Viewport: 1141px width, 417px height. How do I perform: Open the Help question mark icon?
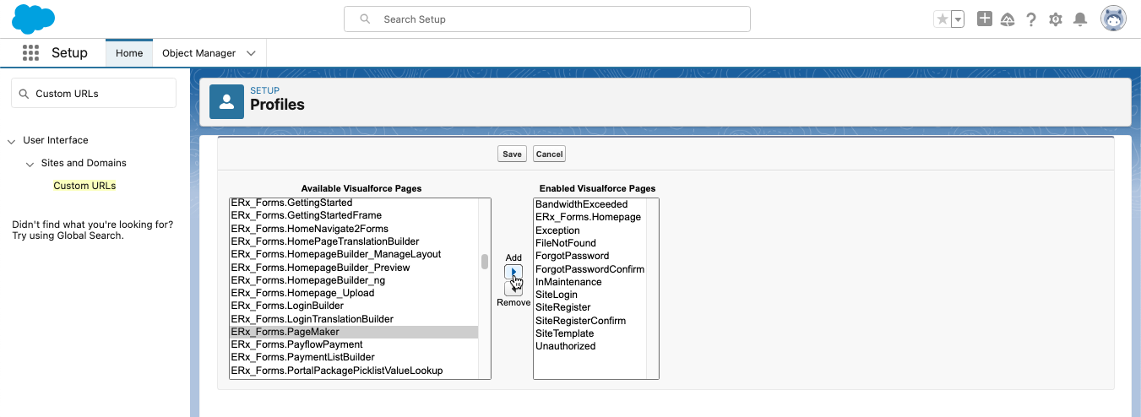[1031, 19]
